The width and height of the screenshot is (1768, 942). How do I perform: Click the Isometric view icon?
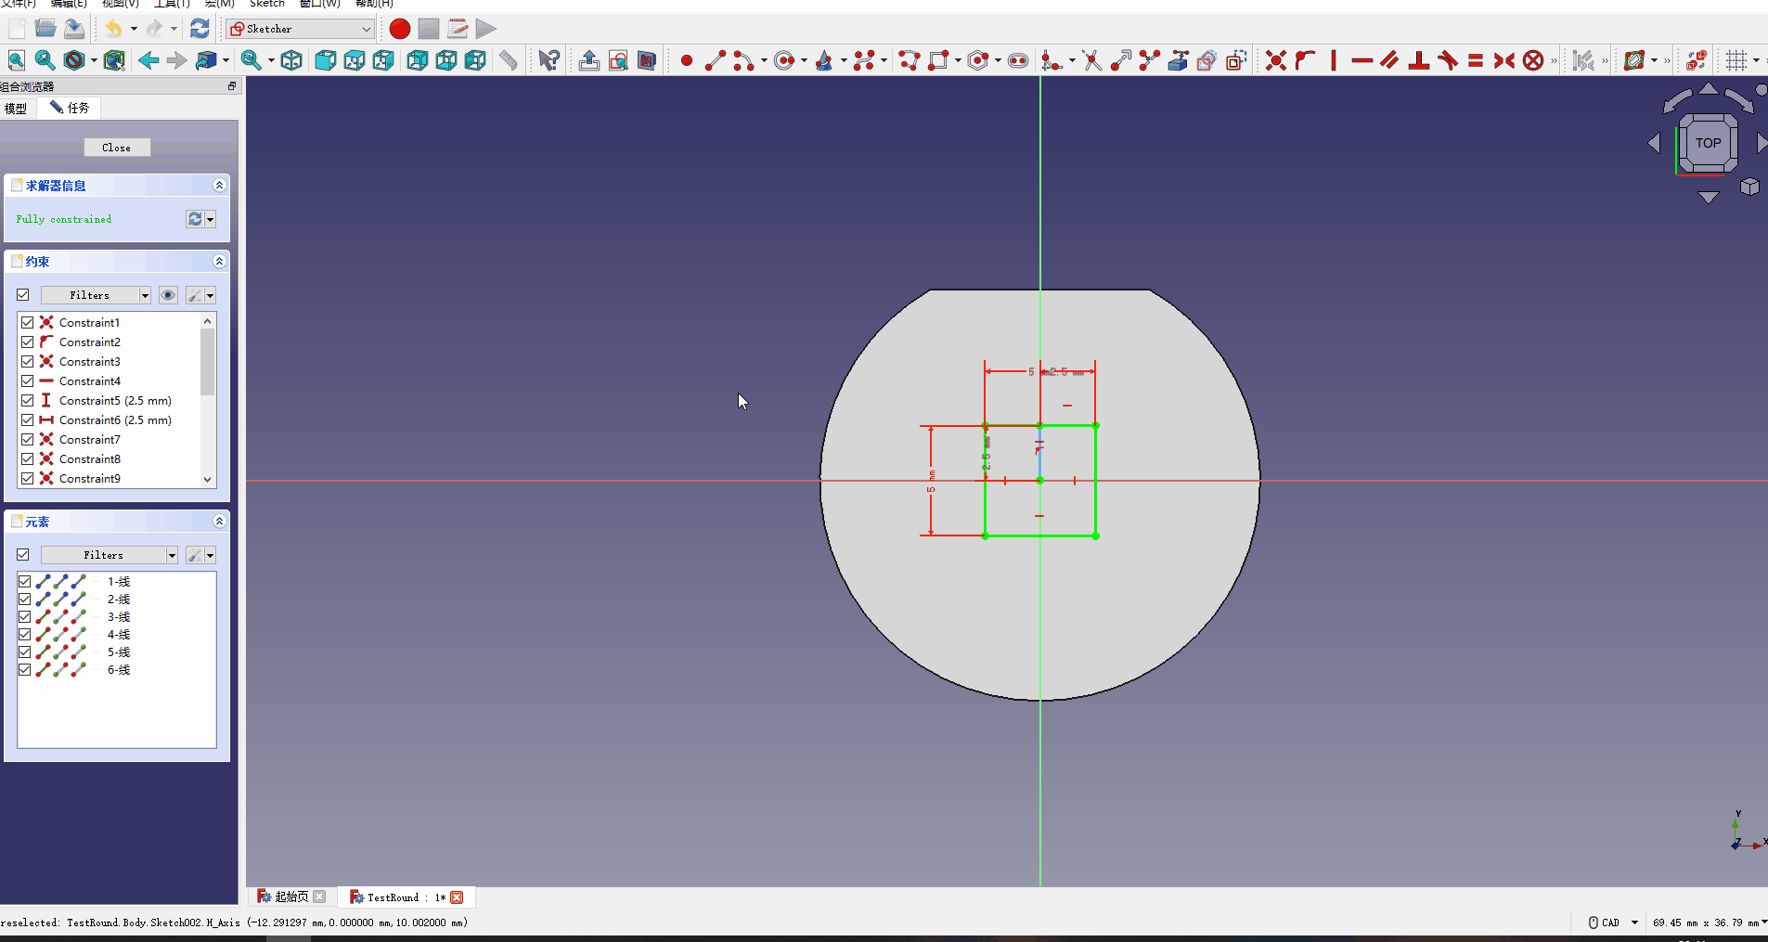pyautogui.click(x=291, y=61)
